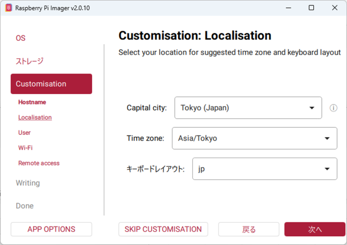Open the キーボードレイアウト dropdown showing jp

(x=265, y=169)
